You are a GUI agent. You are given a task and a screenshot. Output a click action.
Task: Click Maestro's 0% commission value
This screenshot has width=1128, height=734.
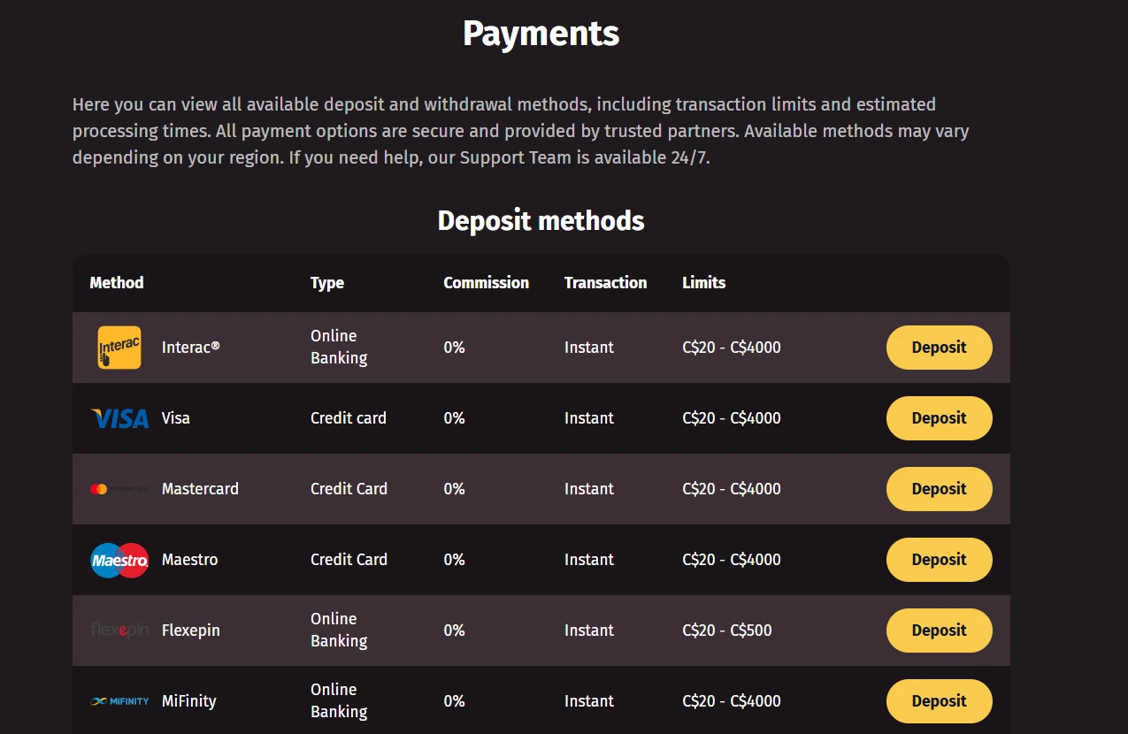[454, 560]
